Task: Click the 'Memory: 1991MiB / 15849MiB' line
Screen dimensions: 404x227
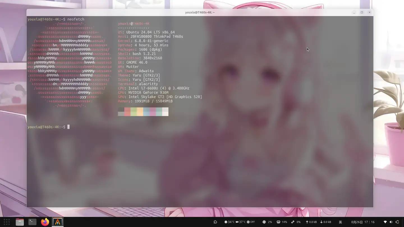Action: pos(145,101)
